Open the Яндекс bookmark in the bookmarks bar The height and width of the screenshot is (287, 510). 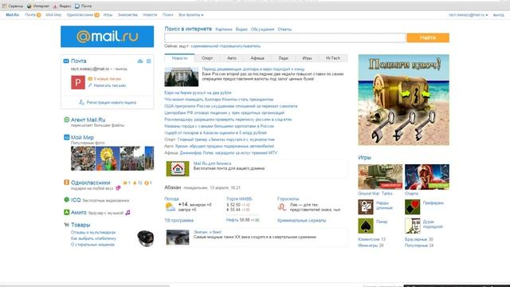click(x=62, y=6)
